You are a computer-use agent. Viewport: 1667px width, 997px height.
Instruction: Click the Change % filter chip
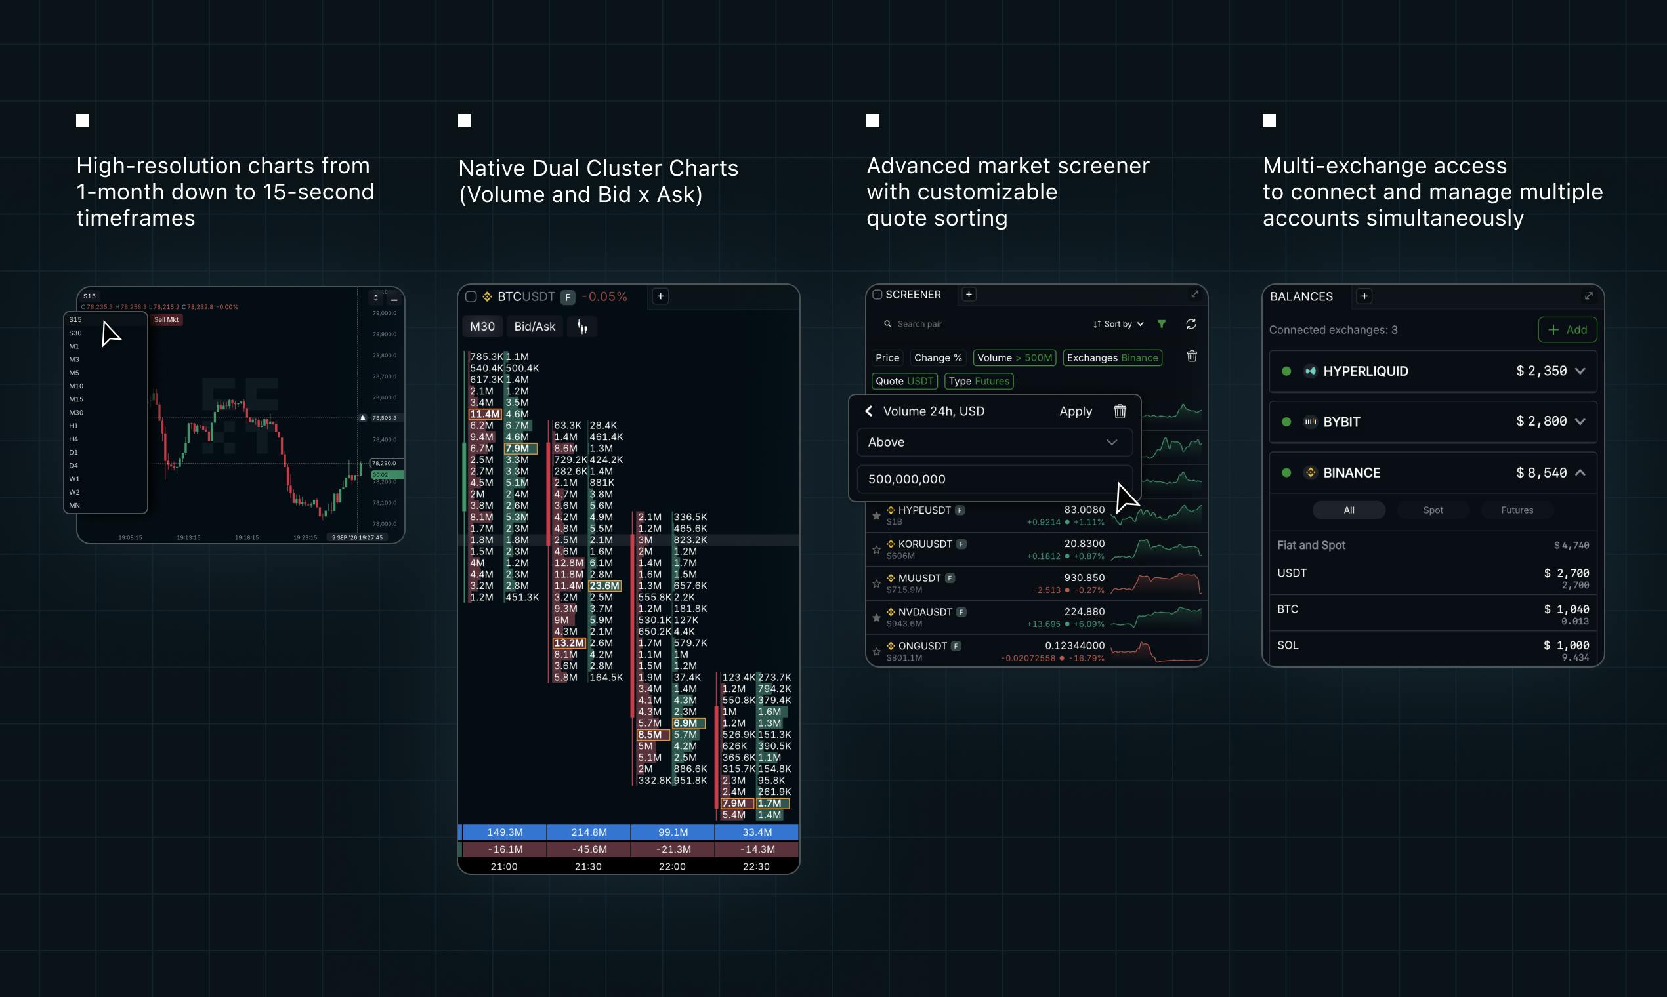click(938, 358)
